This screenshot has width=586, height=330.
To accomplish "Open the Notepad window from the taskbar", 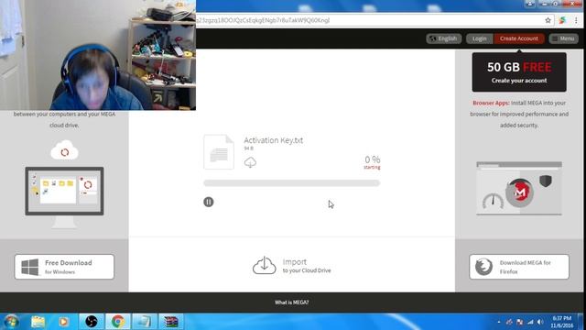I will pyautogui.click(x=144, y=322).
